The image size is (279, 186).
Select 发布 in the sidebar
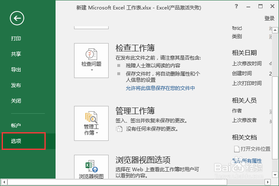tap(16, 85)
